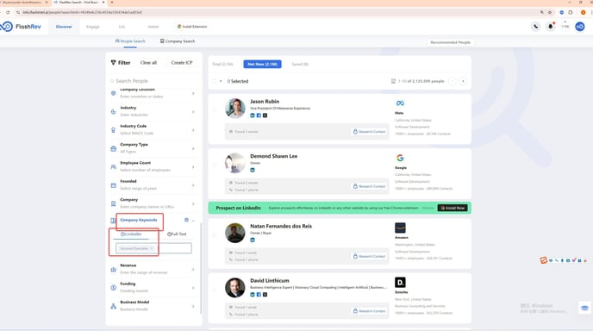The height and width of the screenshot is (331, 593).
Task: Check the select-all checkbox next to 0 Selected
Action: point(215,81)
